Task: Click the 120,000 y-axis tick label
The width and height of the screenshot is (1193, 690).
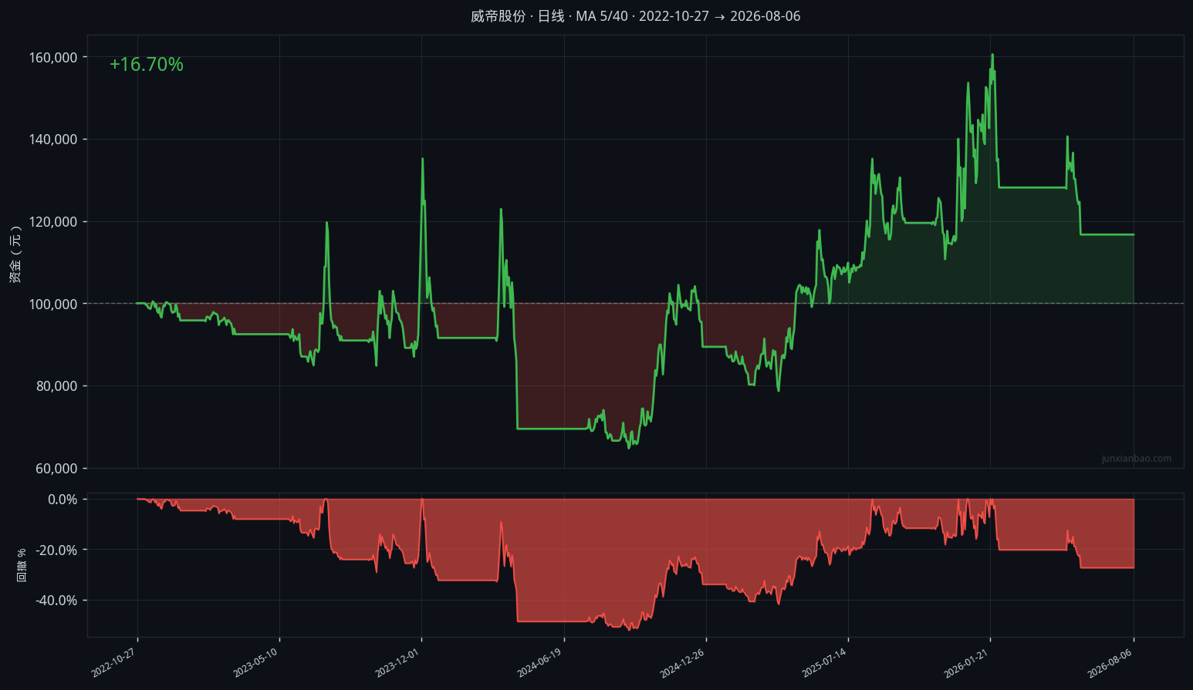Action: pyautogui.click(x=53, y=222)
